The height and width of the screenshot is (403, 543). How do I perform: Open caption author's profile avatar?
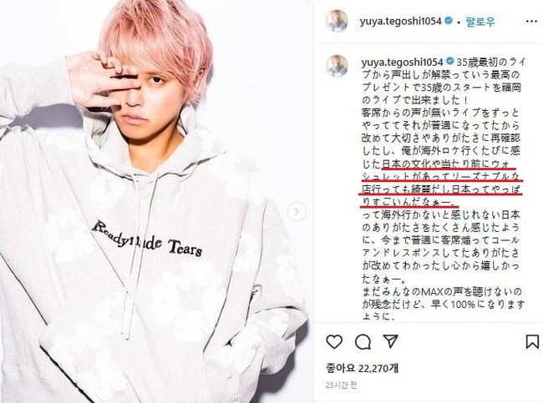coord(337,66)
